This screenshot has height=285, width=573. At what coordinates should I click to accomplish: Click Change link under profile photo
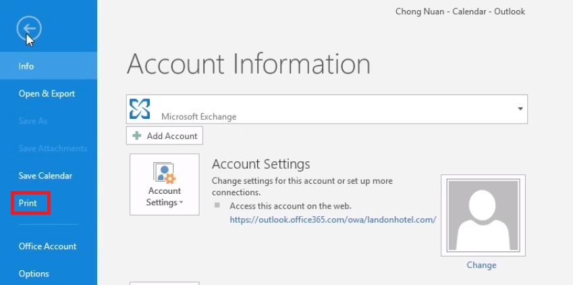tap(481, 265)
